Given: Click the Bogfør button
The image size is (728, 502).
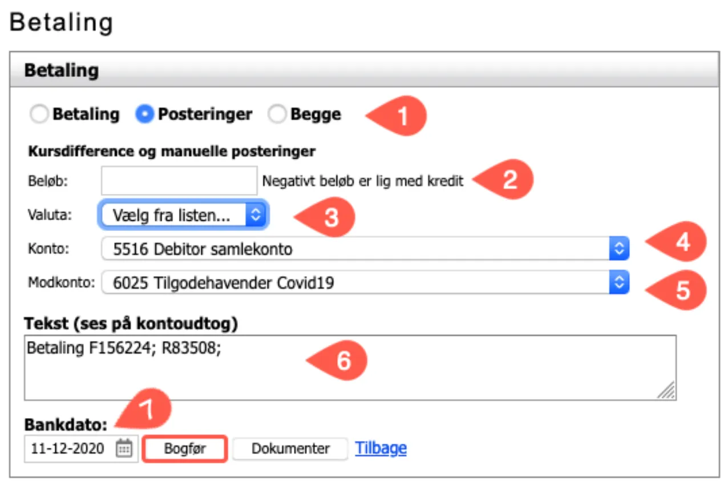Looking at the screenshot, I should 184,449.
